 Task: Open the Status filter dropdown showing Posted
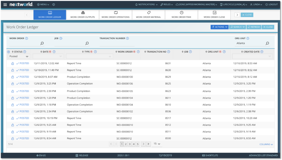point(19,56)
